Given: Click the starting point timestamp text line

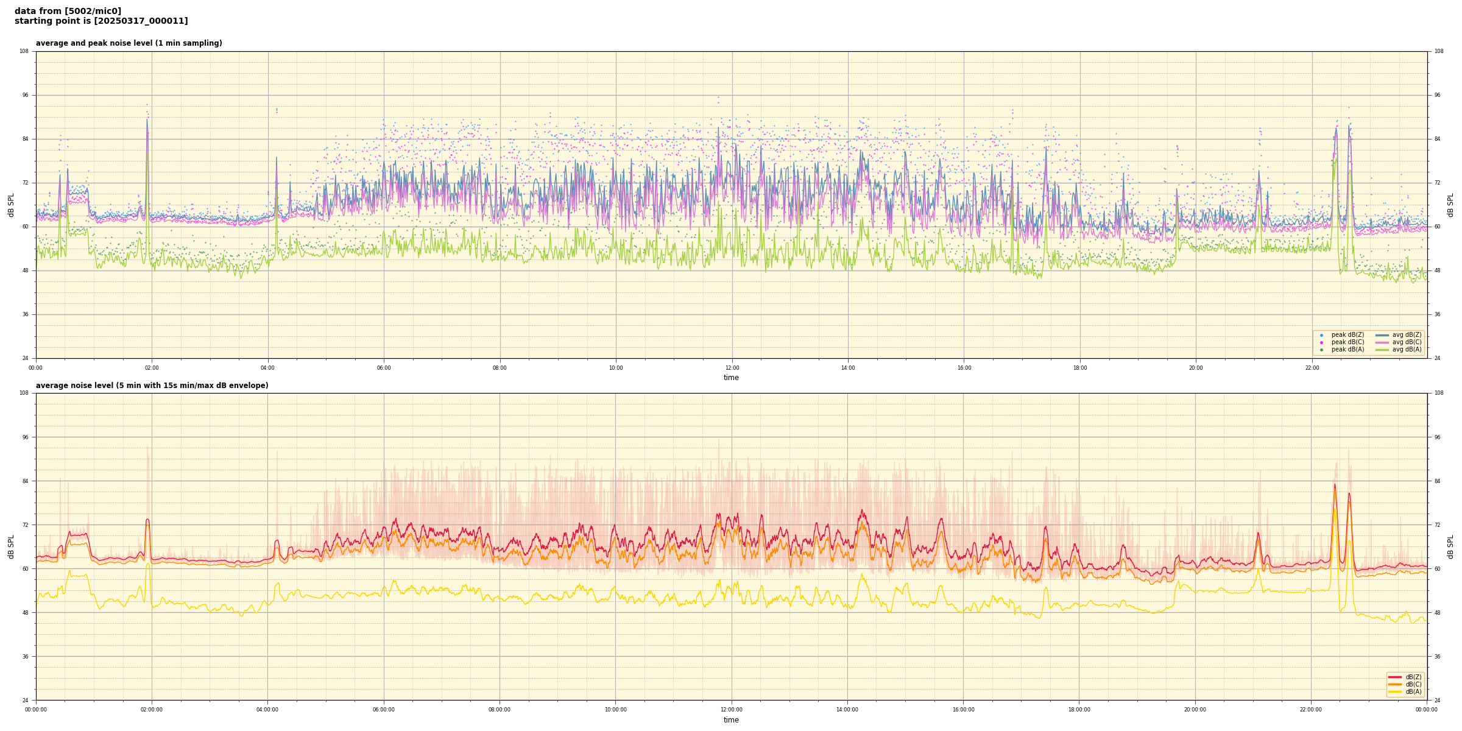Looking at the screenshot, I should 101,21.
